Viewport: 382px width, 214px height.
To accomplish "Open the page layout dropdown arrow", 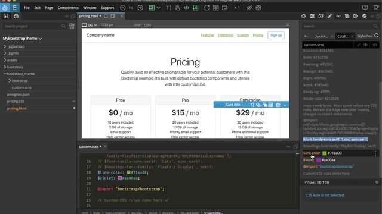I will 158,8.
